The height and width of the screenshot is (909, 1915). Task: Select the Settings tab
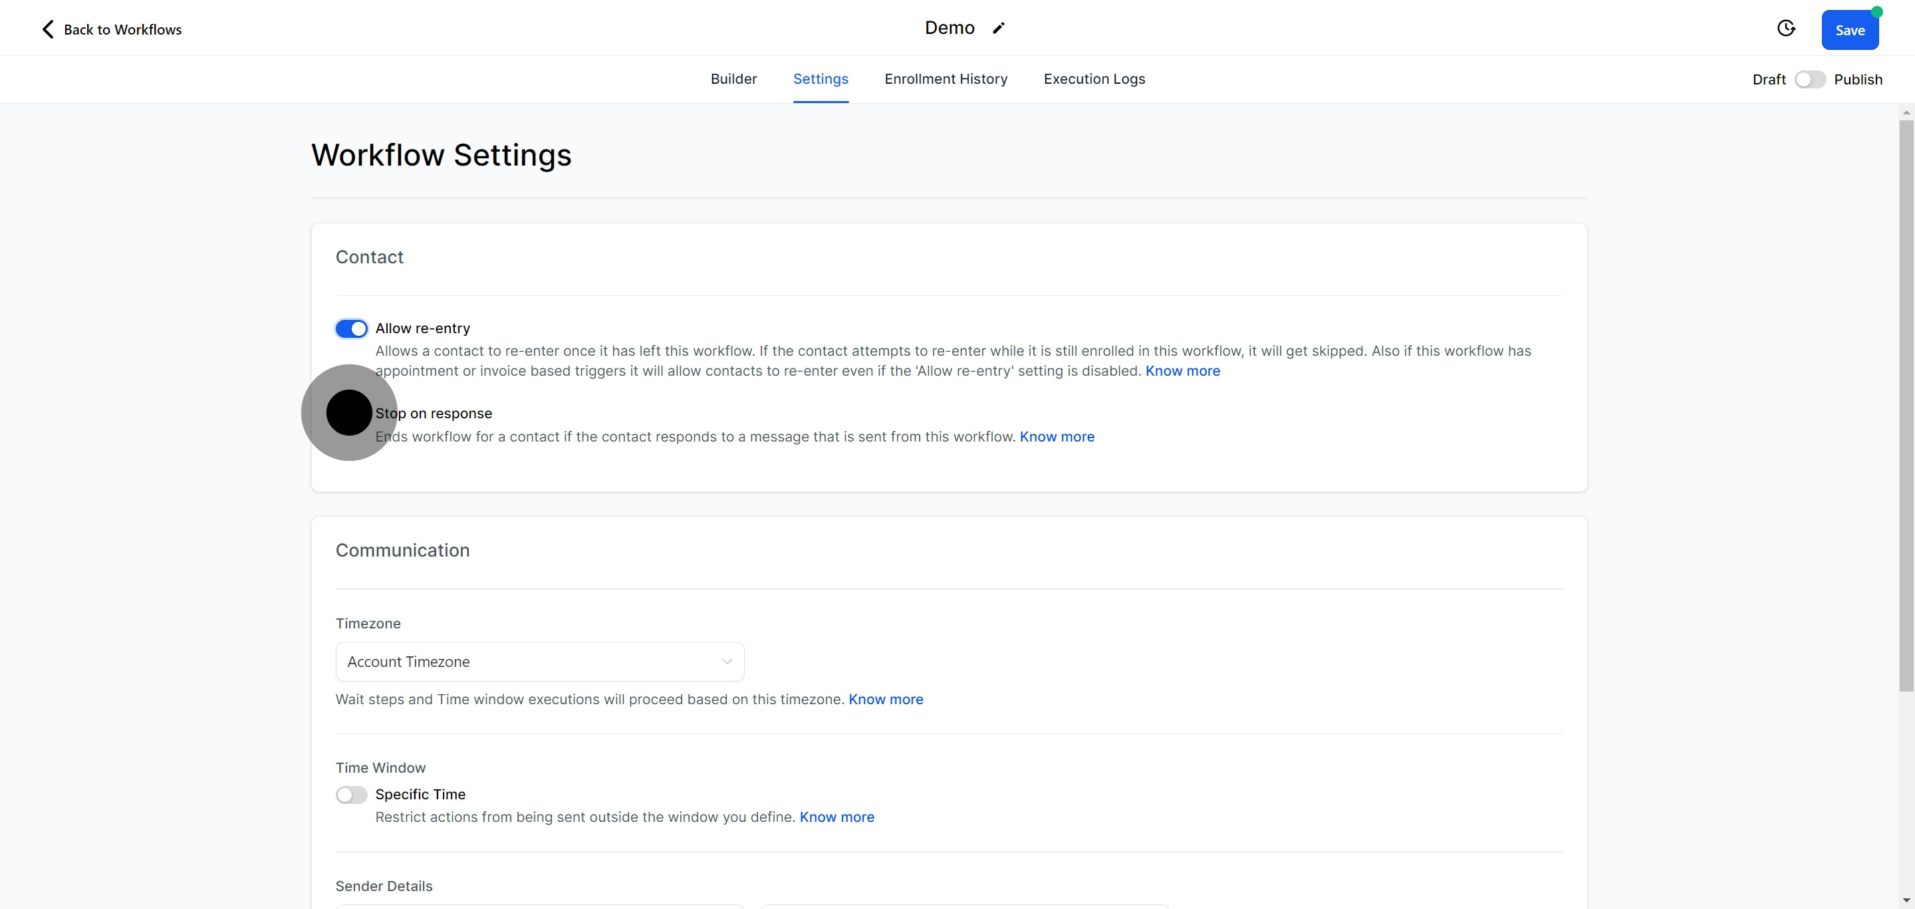coord(820,78)
